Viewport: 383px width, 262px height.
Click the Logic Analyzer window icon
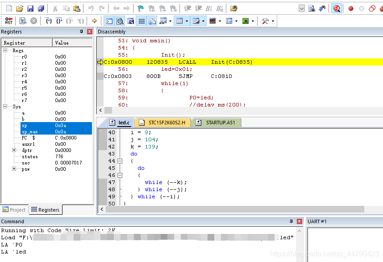(x=212, y=21)
